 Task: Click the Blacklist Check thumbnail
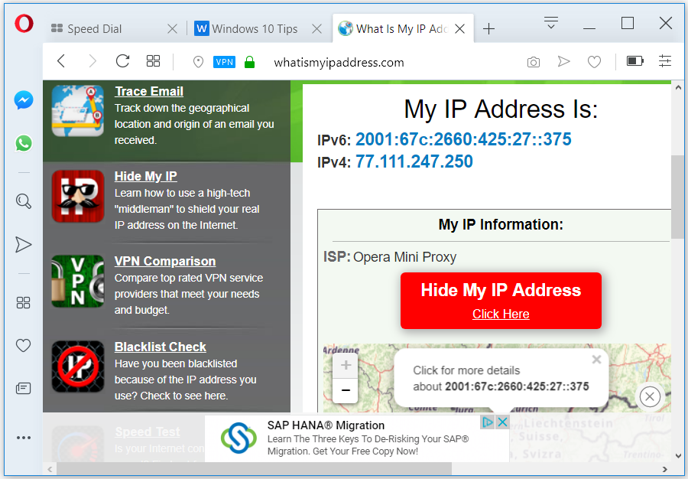(78, 367)
